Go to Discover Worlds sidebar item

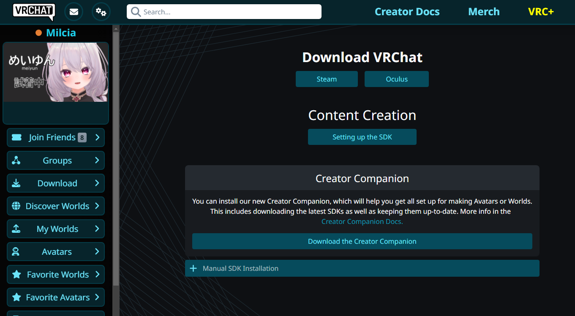tap(56, 206)
